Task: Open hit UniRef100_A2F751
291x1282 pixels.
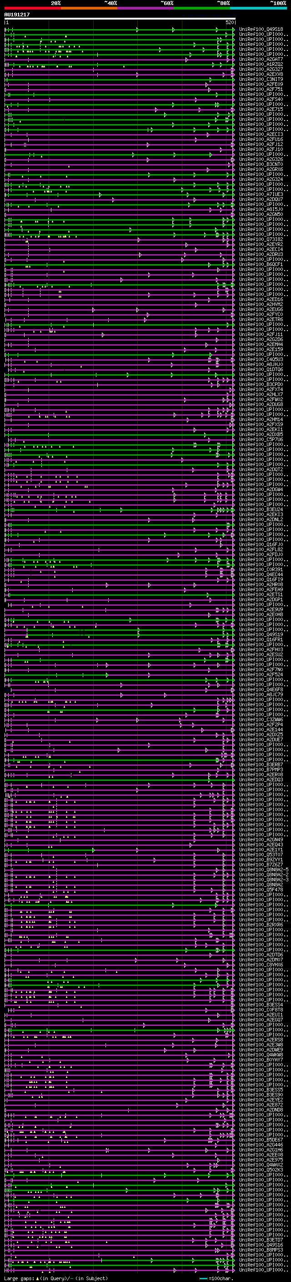Action: pos(261,89)
